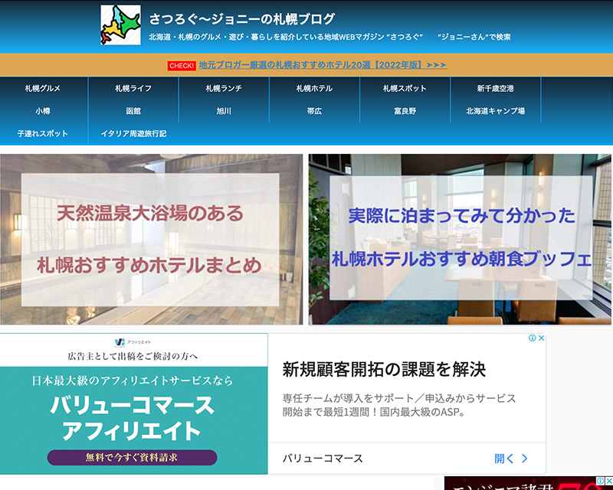Click the chevron arrow next to 開く
Screen dimensions: 613x490
[x=525, y=459]
